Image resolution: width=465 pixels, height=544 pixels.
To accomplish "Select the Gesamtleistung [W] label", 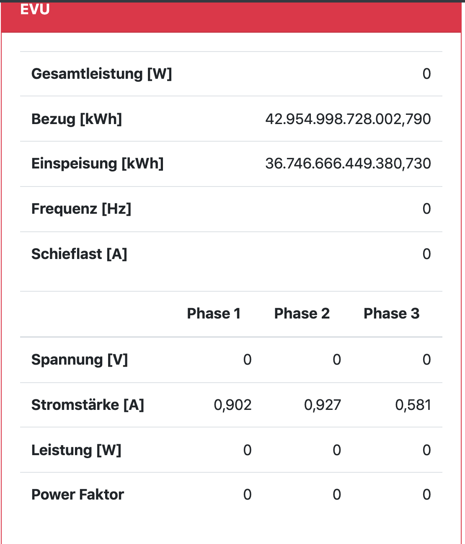I will pos(101,74).
